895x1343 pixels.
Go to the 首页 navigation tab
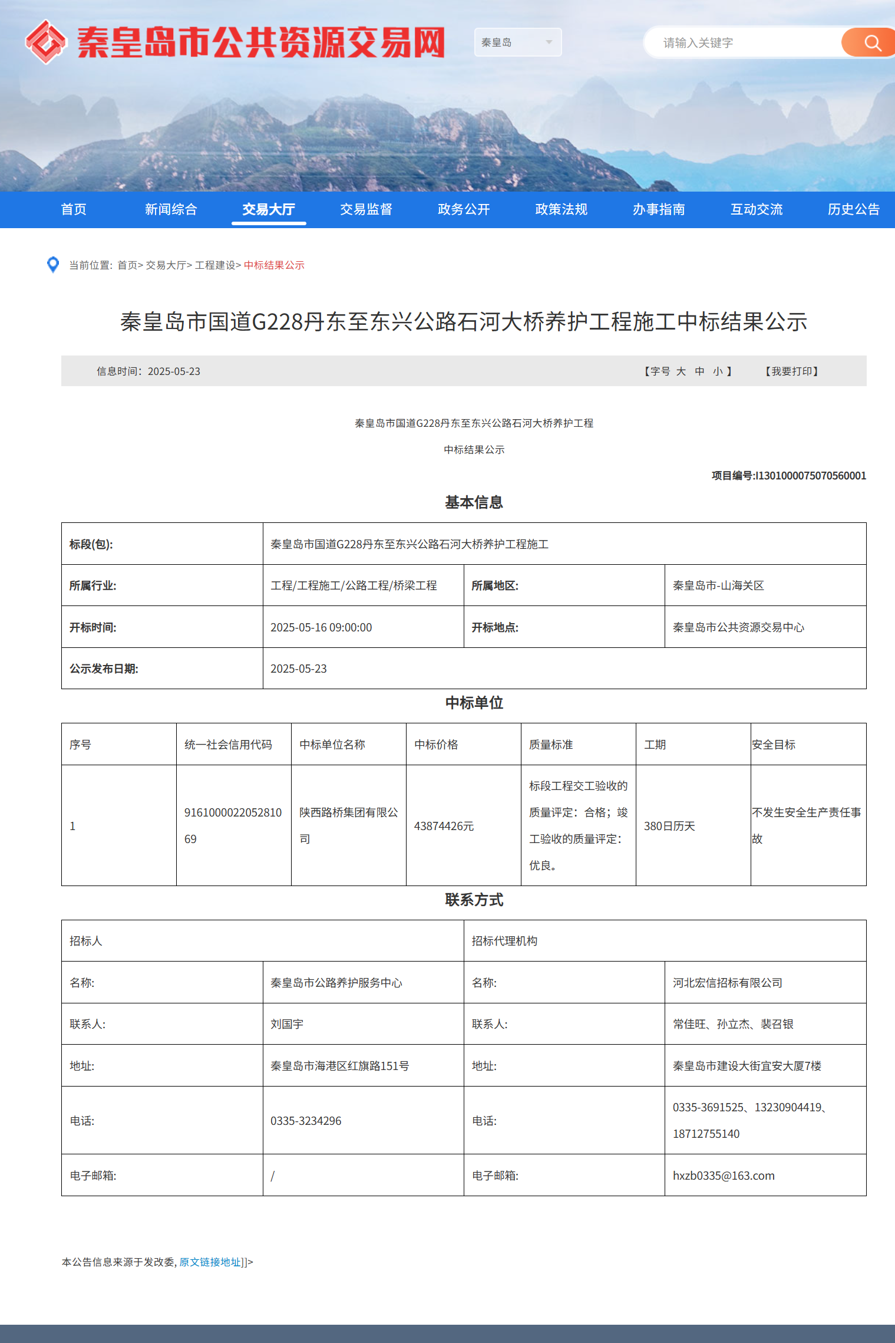tap(74, 209)
